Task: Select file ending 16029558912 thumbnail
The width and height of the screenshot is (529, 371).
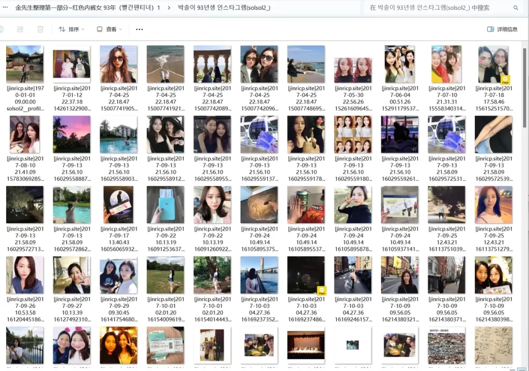Action: pos(165,135)
